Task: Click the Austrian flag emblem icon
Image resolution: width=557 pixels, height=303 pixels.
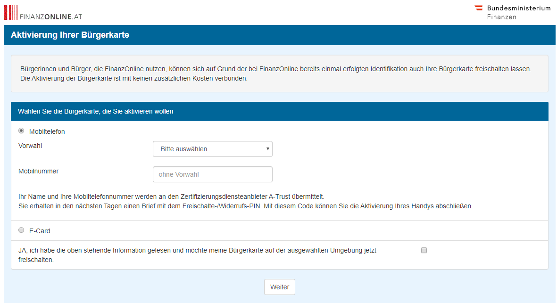Action: (479, 8)
